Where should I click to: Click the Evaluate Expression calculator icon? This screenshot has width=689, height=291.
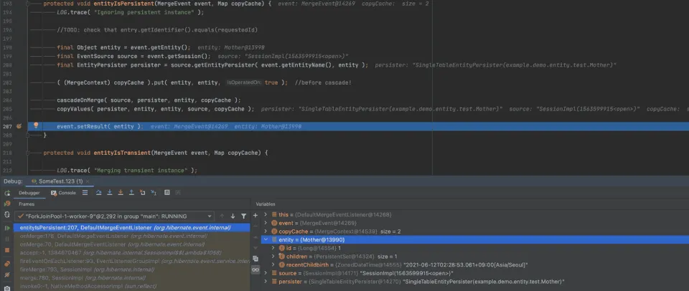167,193
